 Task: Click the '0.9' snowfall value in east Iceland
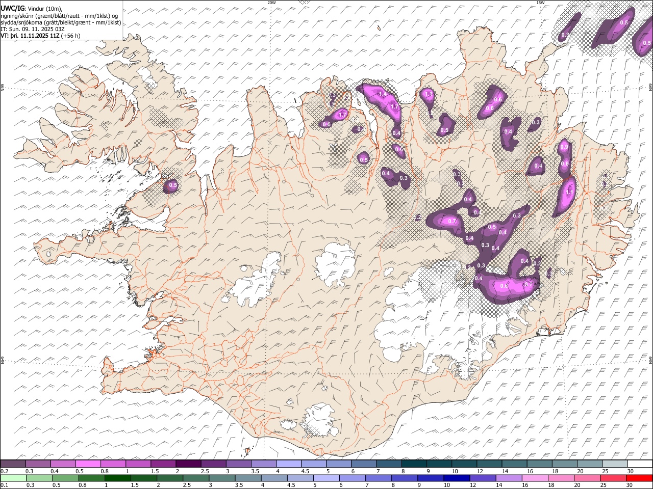coord(564,147)
